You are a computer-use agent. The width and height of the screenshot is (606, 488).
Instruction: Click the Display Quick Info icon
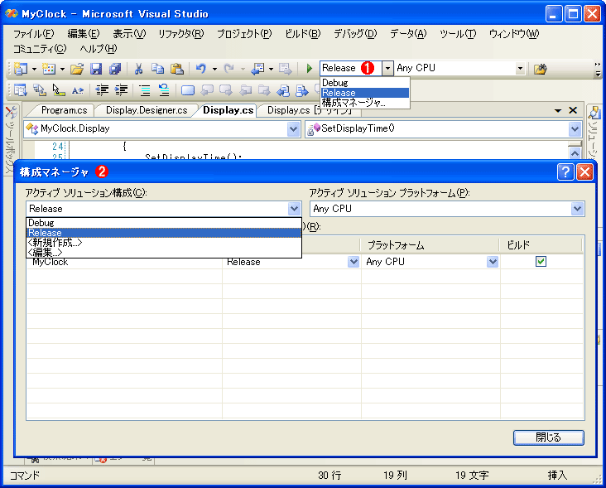coord(58,90)
